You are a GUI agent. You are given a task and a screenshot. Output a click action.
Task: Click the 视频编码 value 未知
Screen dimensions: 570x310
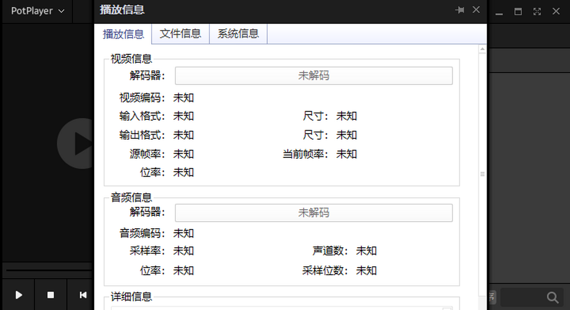pos(183,98)
